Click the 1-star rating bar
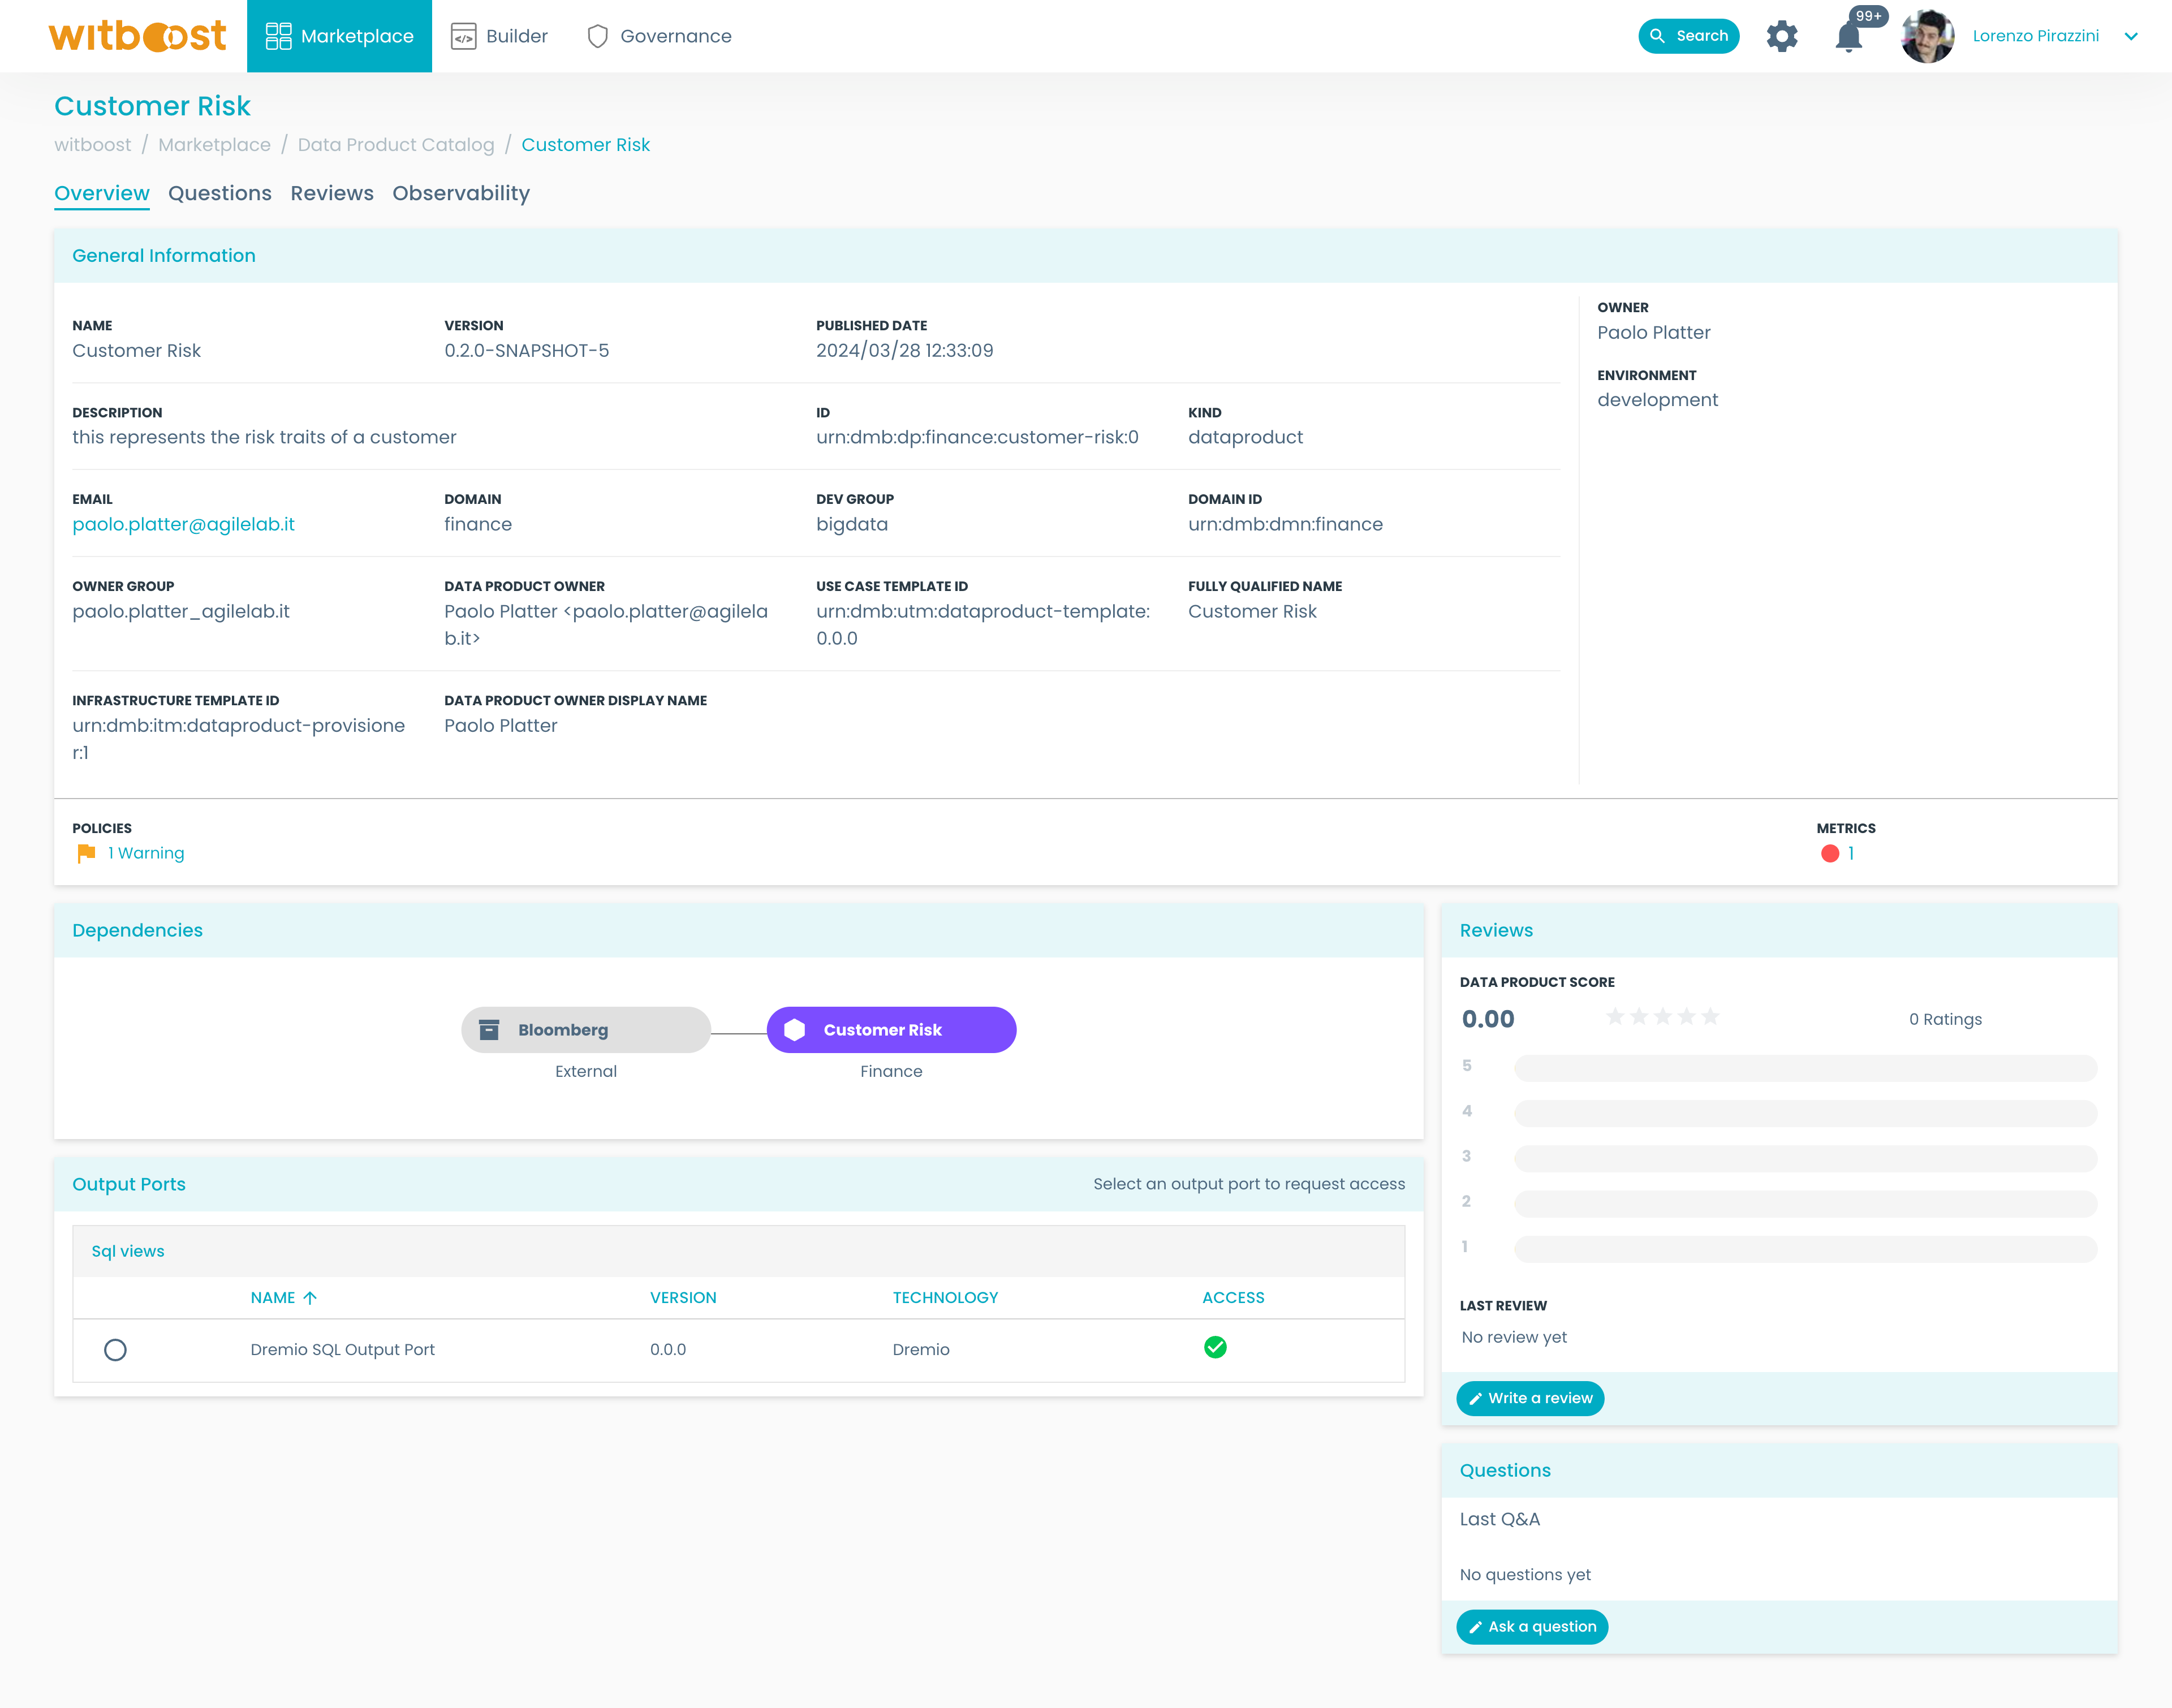This screenshot has height=1708, width=2172. (1805, 1249)
